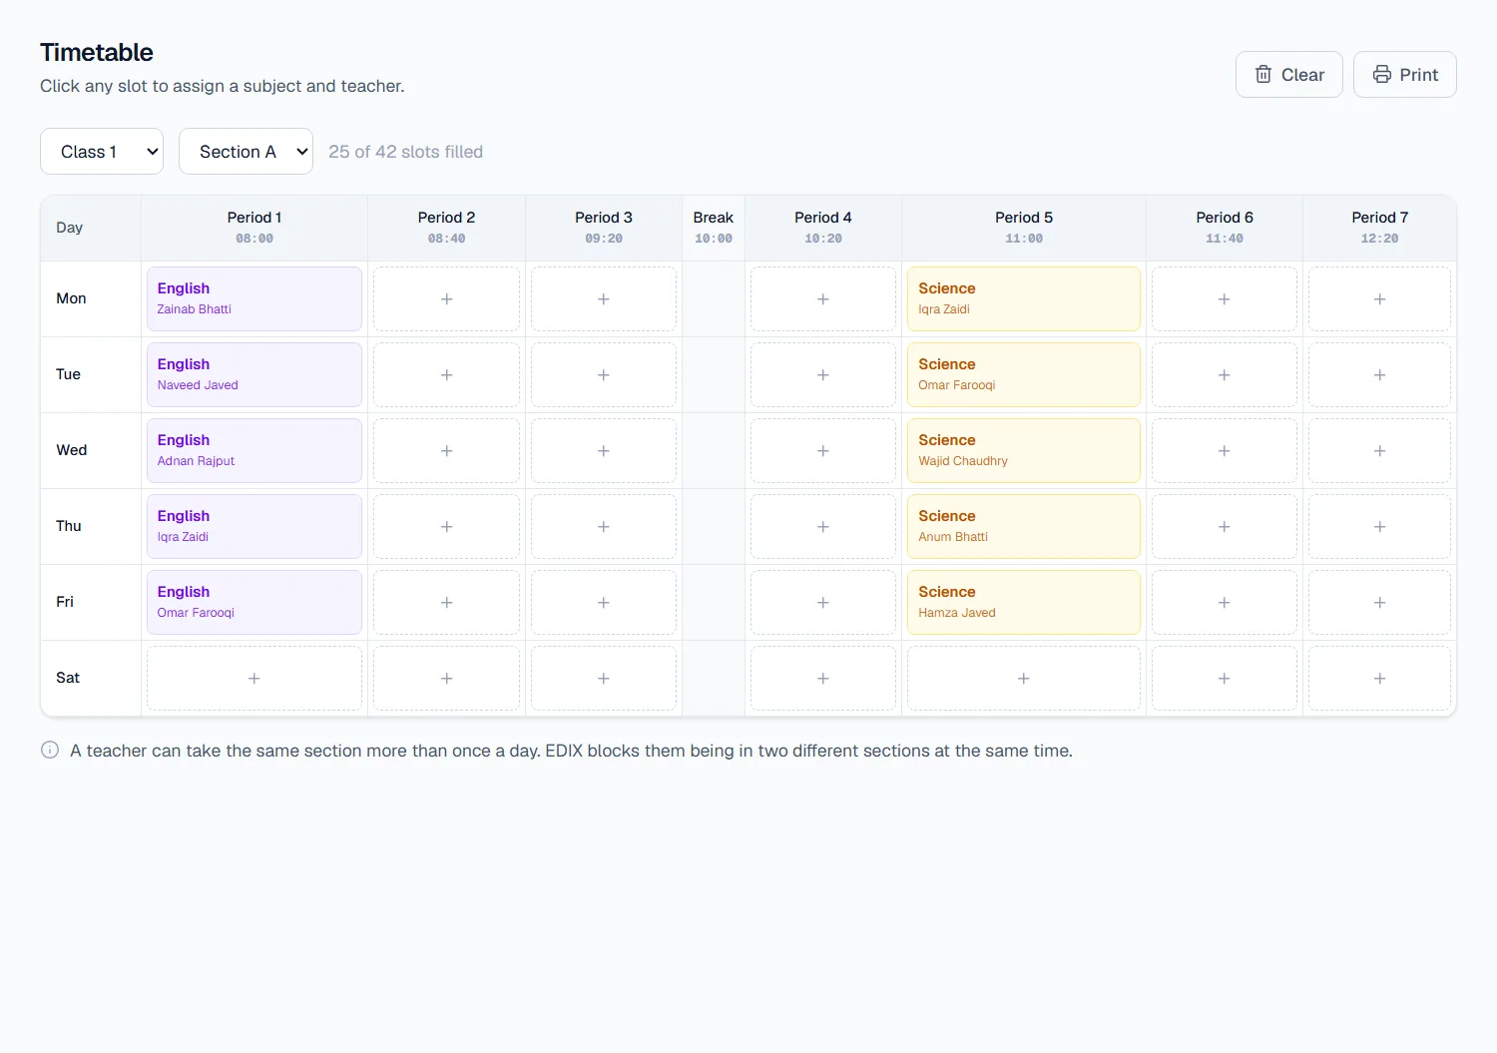
Task: Open Friday Science slot with Hamza Javed
Action: click(x=1024, y=602)
